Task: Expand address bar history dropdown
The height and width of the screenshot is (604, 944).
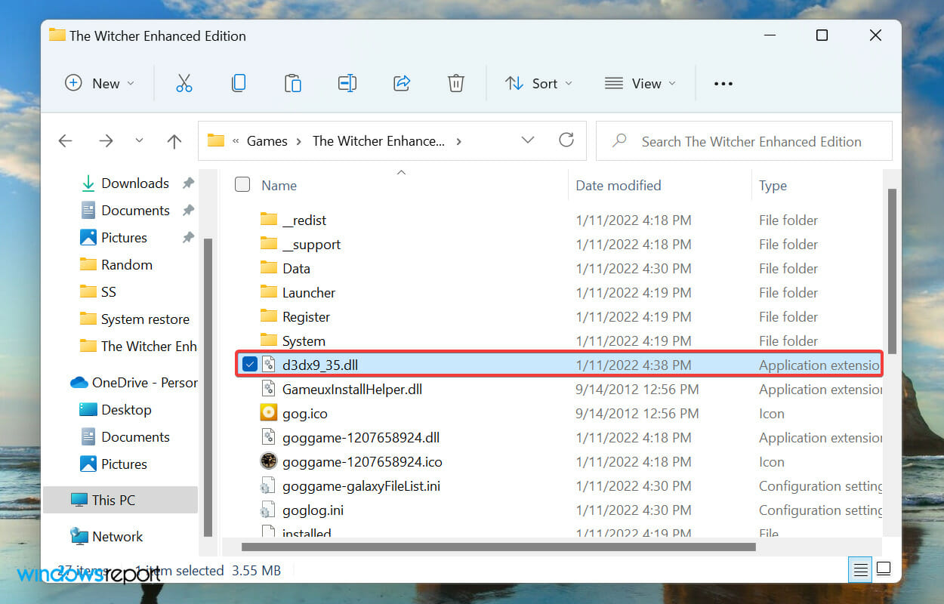Action: point(528,140)
